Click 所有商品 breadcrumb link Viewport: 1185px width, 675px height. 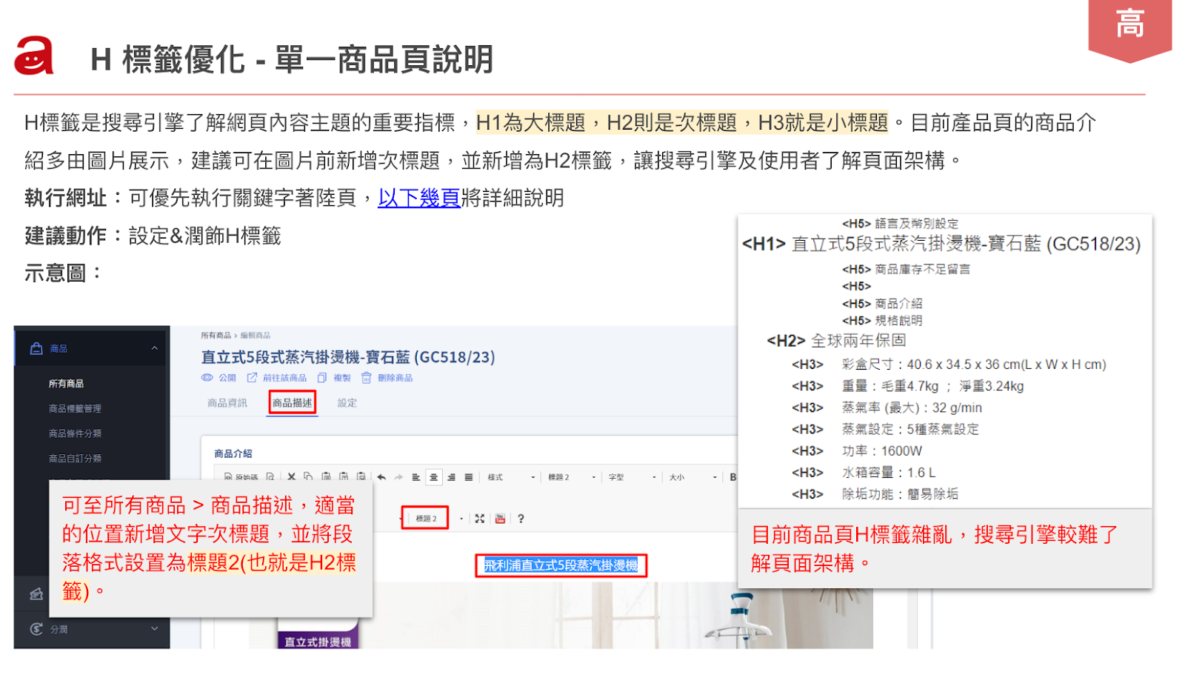pyautogui.click(x=216, y=336)
